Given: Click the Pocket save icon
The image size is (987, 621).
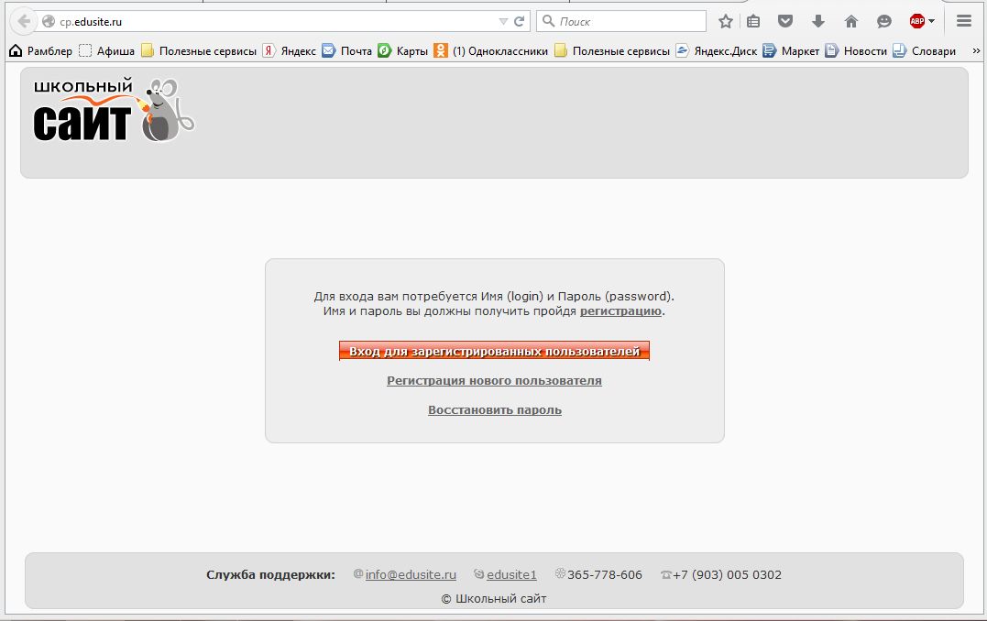Looking at the screenshot, I should coord(785,21).
